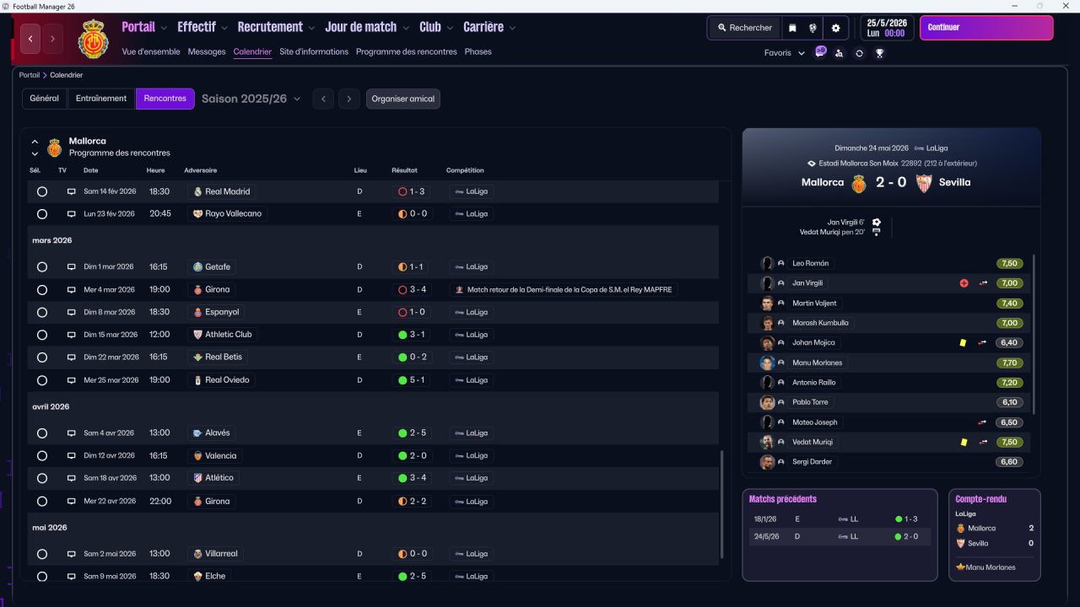Viewport: 1080px width, 607px height.
Task: Click the Girona badge in 22 avr row
Action: click(197, 502)
